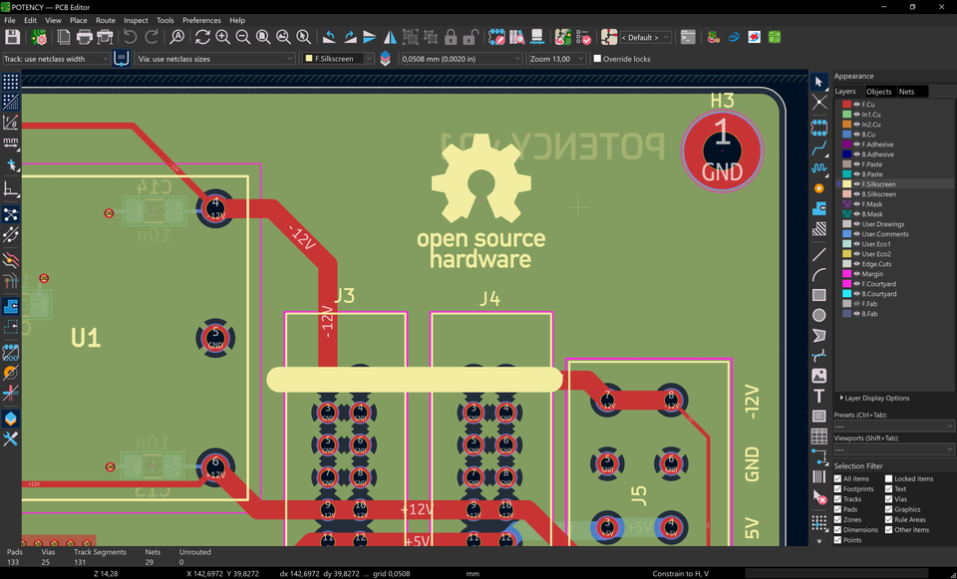Open the Inspect menu

136,20
